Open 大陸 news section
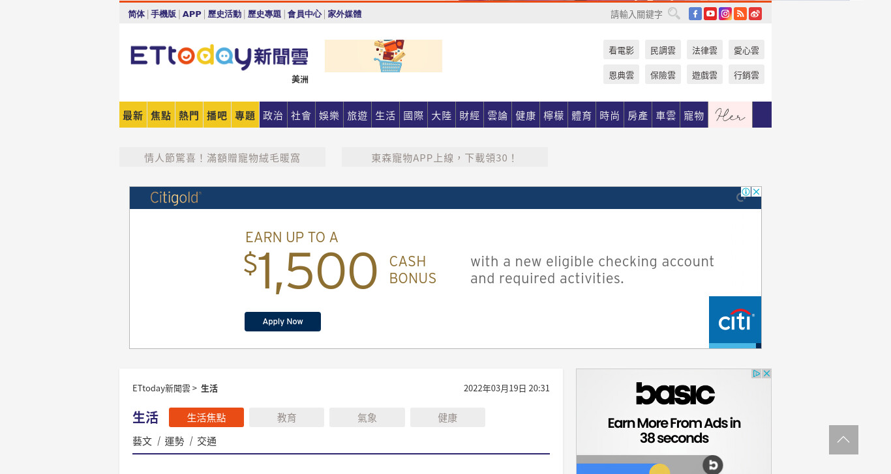Image resolution: width=891 pixels, height=474 pixels. tap(442, 115)
